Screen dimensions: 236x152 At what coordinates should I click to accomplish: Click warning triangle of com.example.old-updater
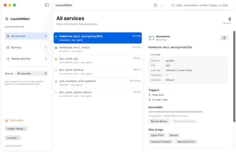(x=56, y=81)
